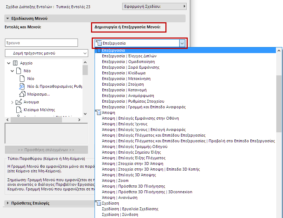This screenshot has height=218, width=283.
Task: Click the Μοίρασμα house icon
Action: [x=22, y=94]
